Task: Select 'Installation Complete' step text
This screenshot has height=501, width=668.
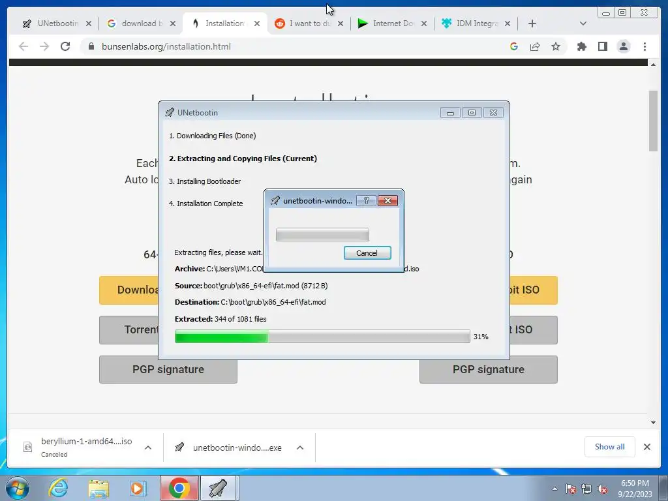Action: click(x=205, y=204)
